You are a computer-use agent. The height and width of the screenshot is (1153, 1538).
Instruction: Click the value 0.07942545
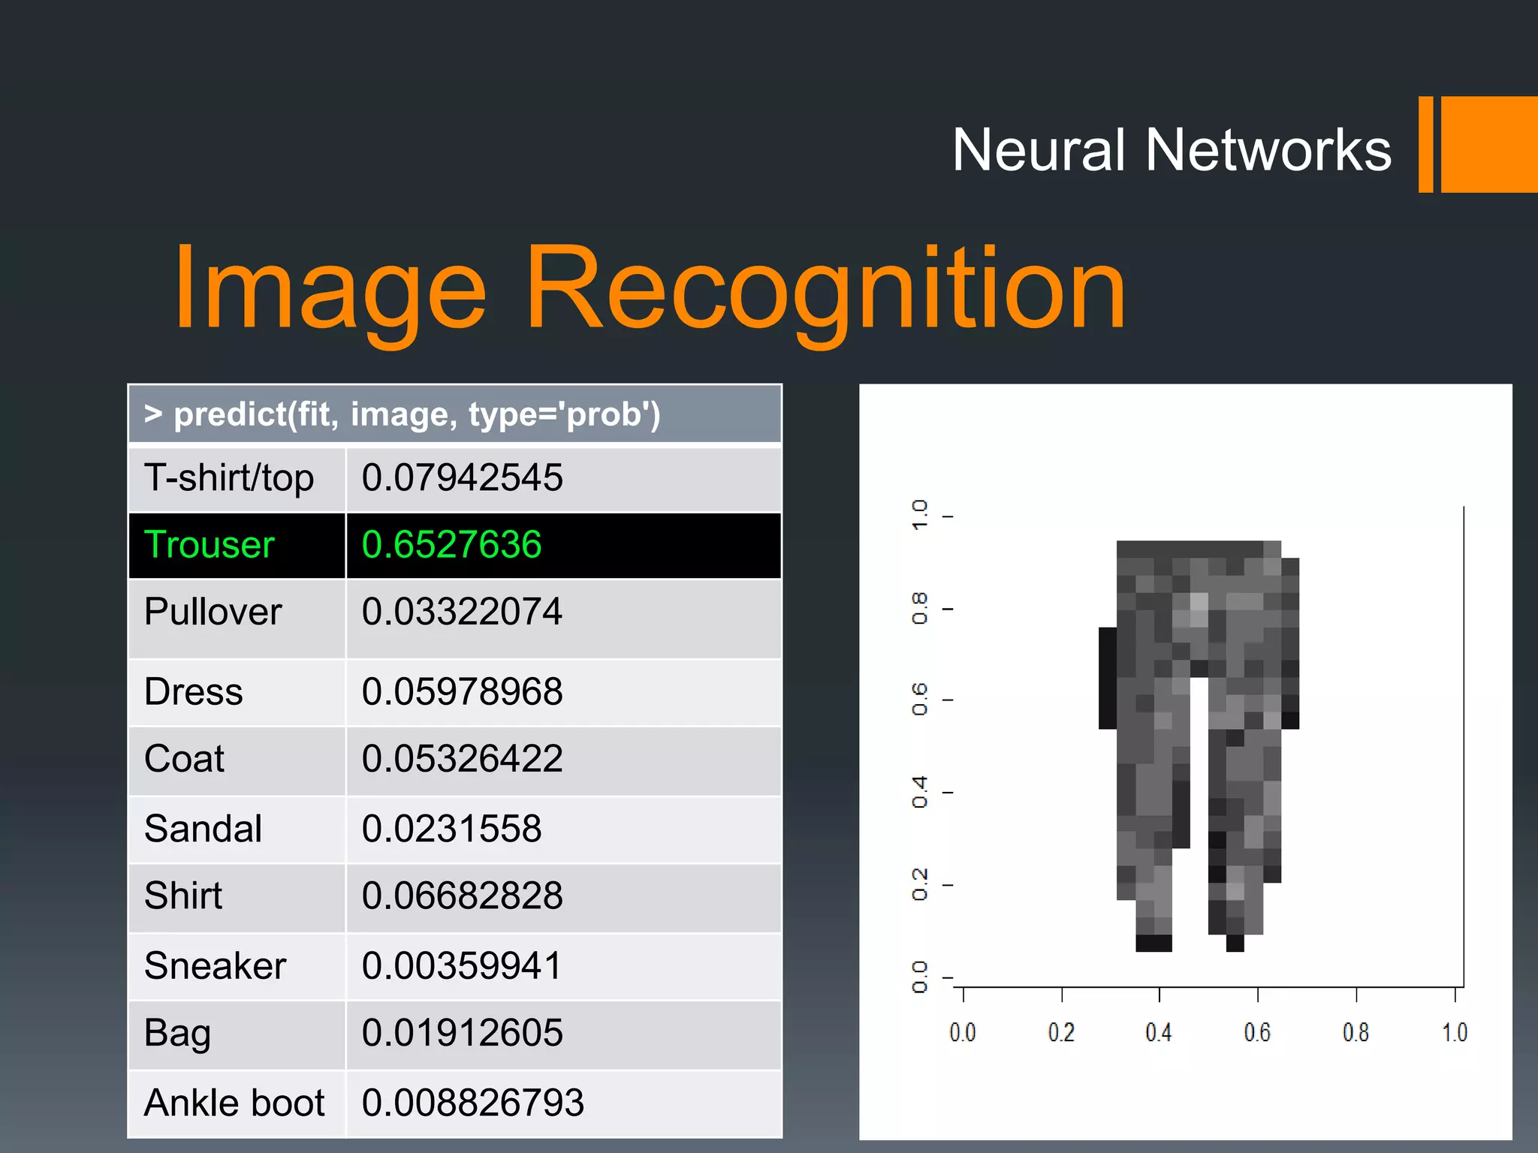[462, 477]
